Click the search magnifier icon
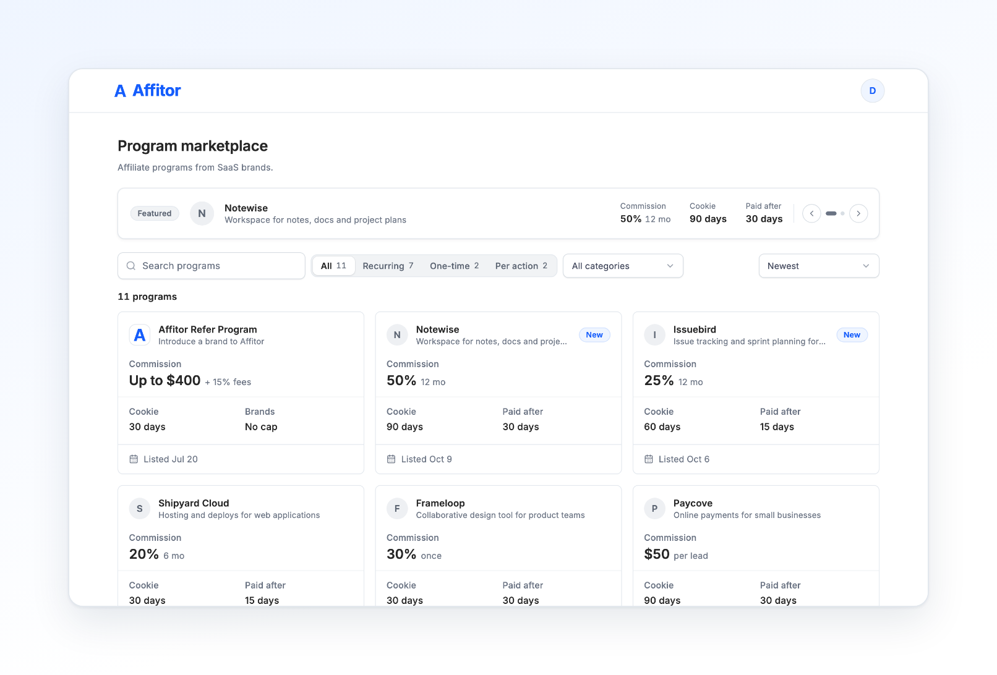997x675 pixels. (131, 266)
